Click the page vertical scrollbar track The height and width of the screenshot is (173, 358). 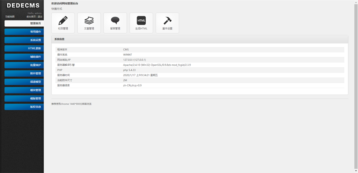point(356,86)
